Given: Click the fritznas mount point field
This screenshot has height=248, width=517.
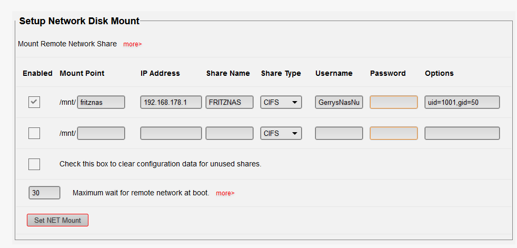Looking at the screenshot, I should [101, 102].
